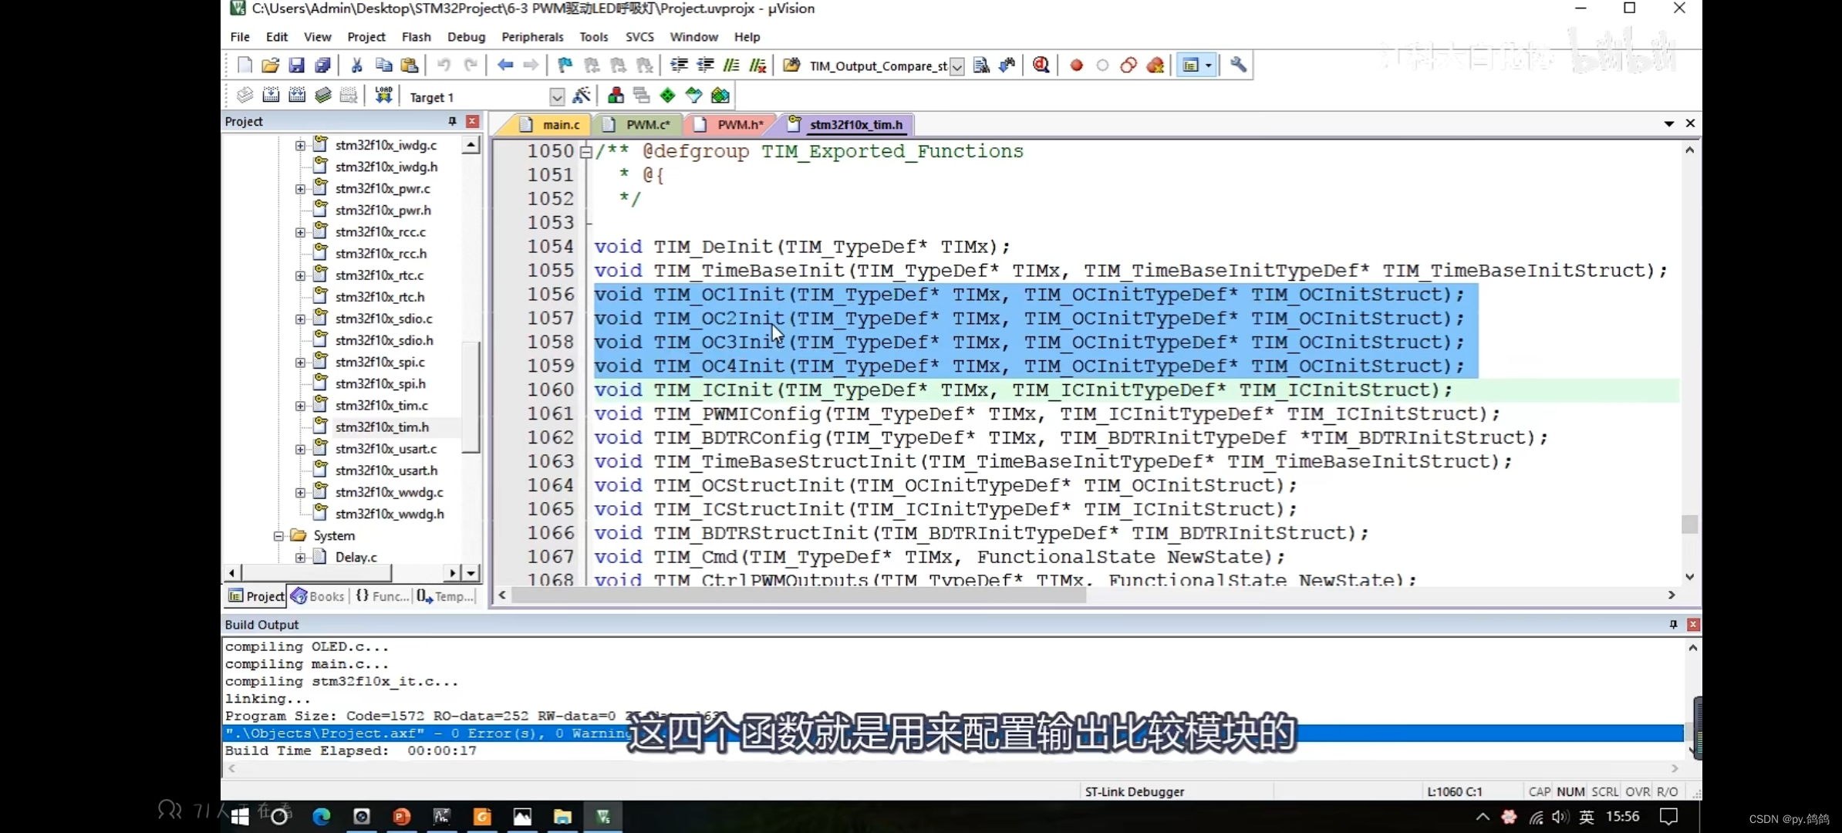The height and width of the screenshot is (833, 1842).
Task: Expand Delay.c tree node
Action: click(301, 558)
